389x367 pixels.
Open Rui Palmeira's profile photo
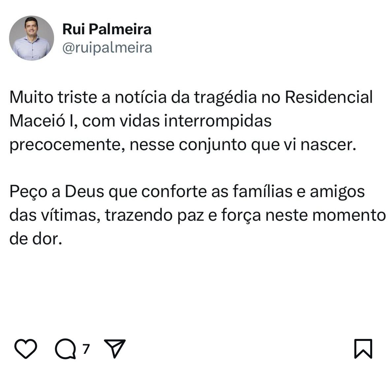click(x=32, y=38)
